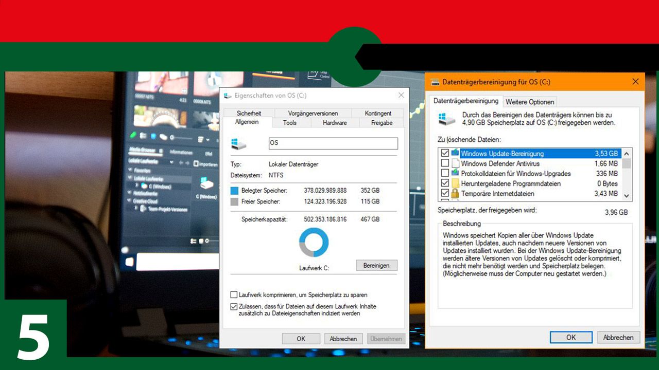Click OK in the Datenträgerbereinigung dialog
The height and width of the screenshot is (370, 659).
point(570,338)
